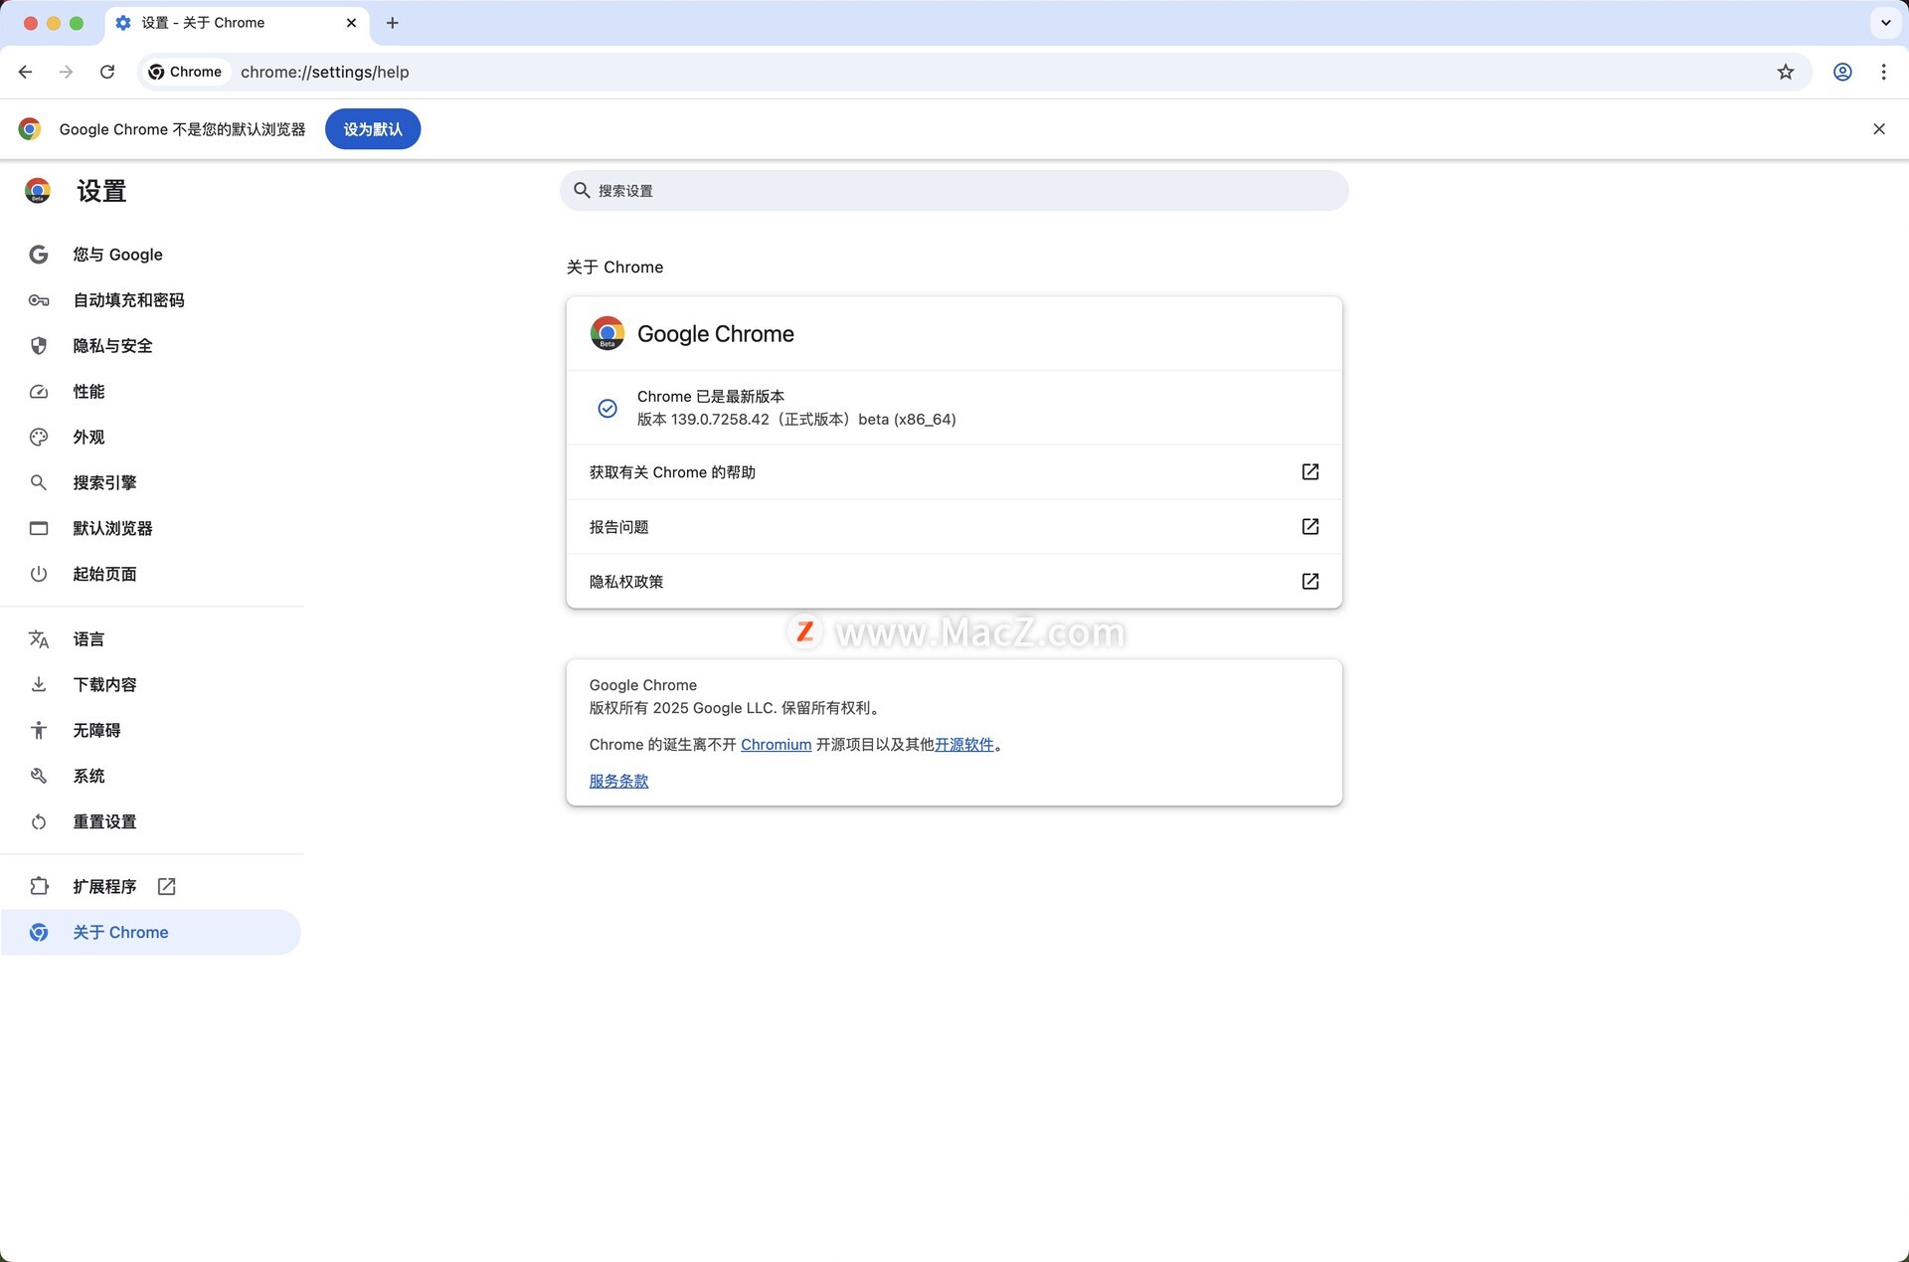Click the external link icon next to 扩展程序
This screenshot has width=1909, height=1262.
click(x=167, y=887)
